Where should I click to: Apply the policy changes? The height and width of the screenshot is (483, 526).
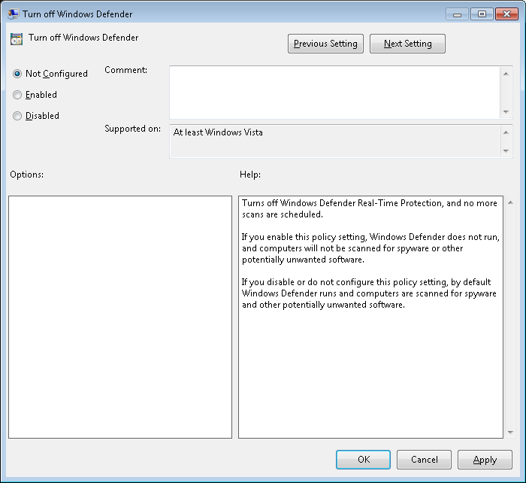pyautogui.click(x=485, y=460)
